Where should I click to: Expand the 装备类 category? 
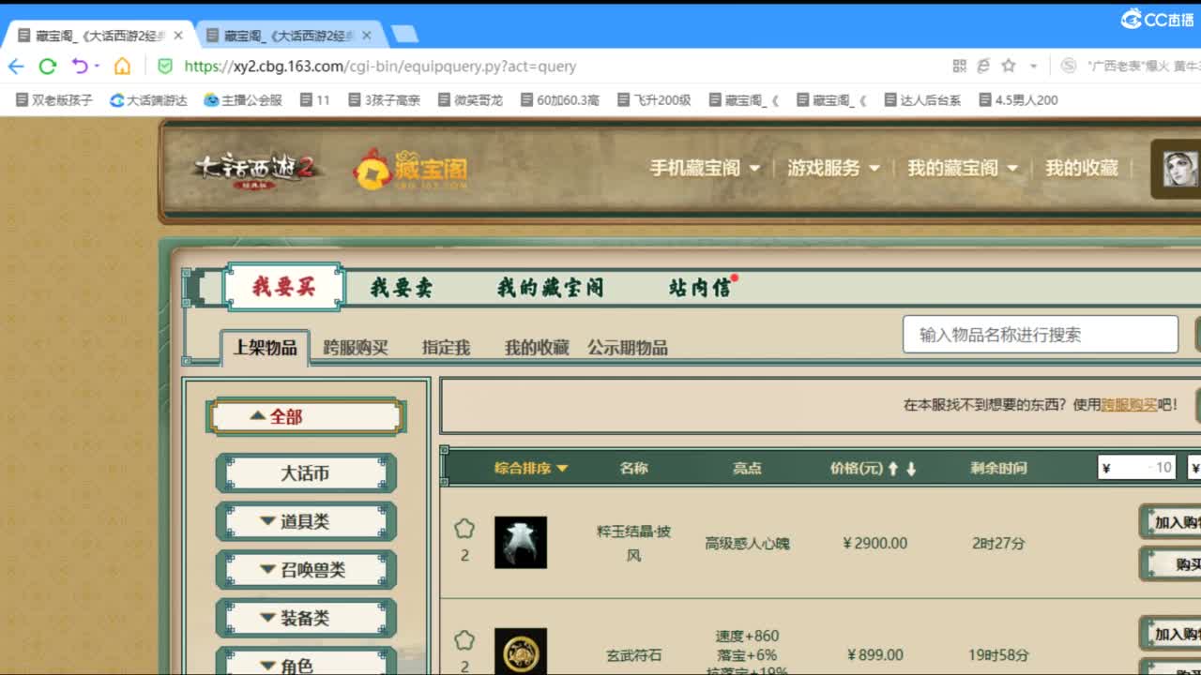306,619
